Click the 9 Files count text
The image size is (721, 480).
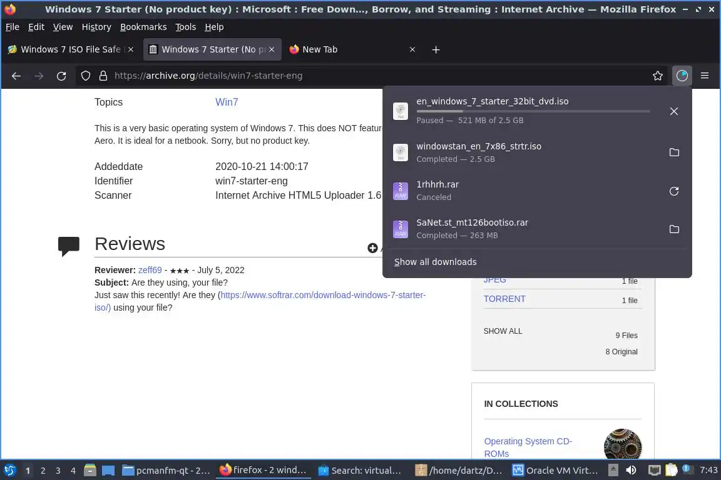626,335
